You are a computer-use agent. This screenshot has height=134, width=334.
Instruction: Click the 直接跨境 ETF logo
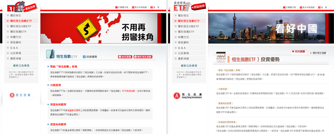coord(189,7)
